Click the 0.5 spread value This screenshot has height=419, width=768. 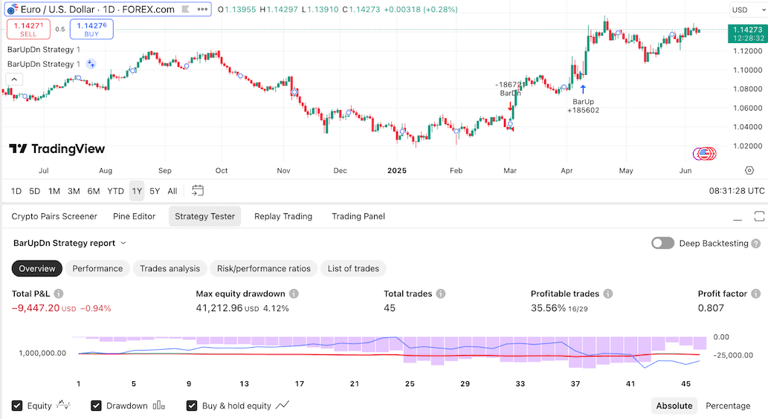(x=59, y=30)
